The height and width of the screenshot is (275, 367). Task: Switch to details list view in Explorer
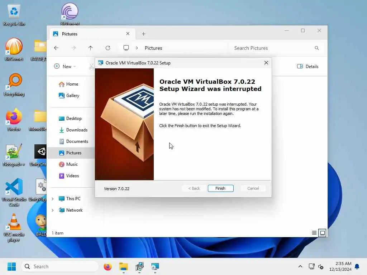click(x=314, y=233)
